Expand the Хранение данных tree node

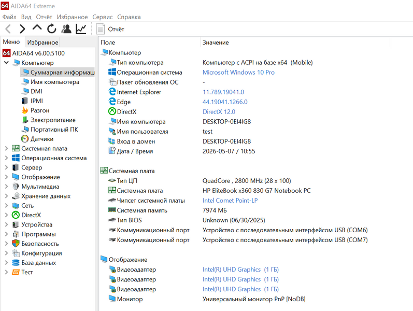6,196
